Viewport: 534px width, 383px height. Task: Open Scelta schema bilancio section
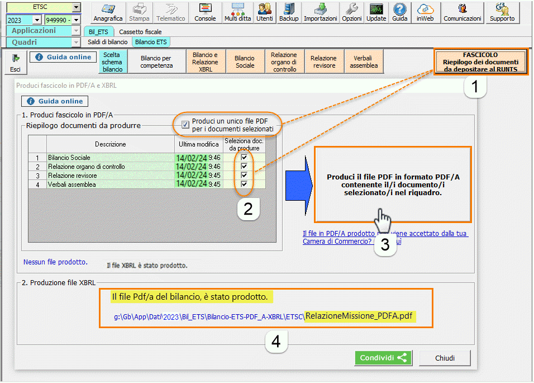pos(113,62)
